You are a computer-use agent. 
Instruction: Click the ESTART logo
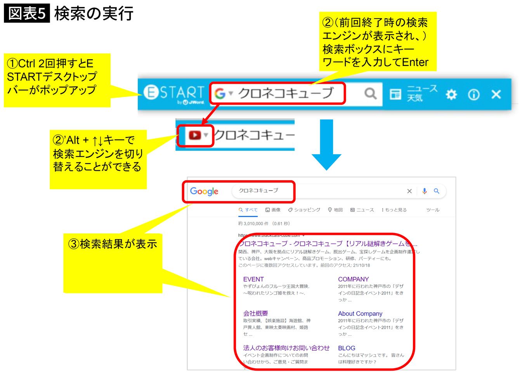point(174,93)
